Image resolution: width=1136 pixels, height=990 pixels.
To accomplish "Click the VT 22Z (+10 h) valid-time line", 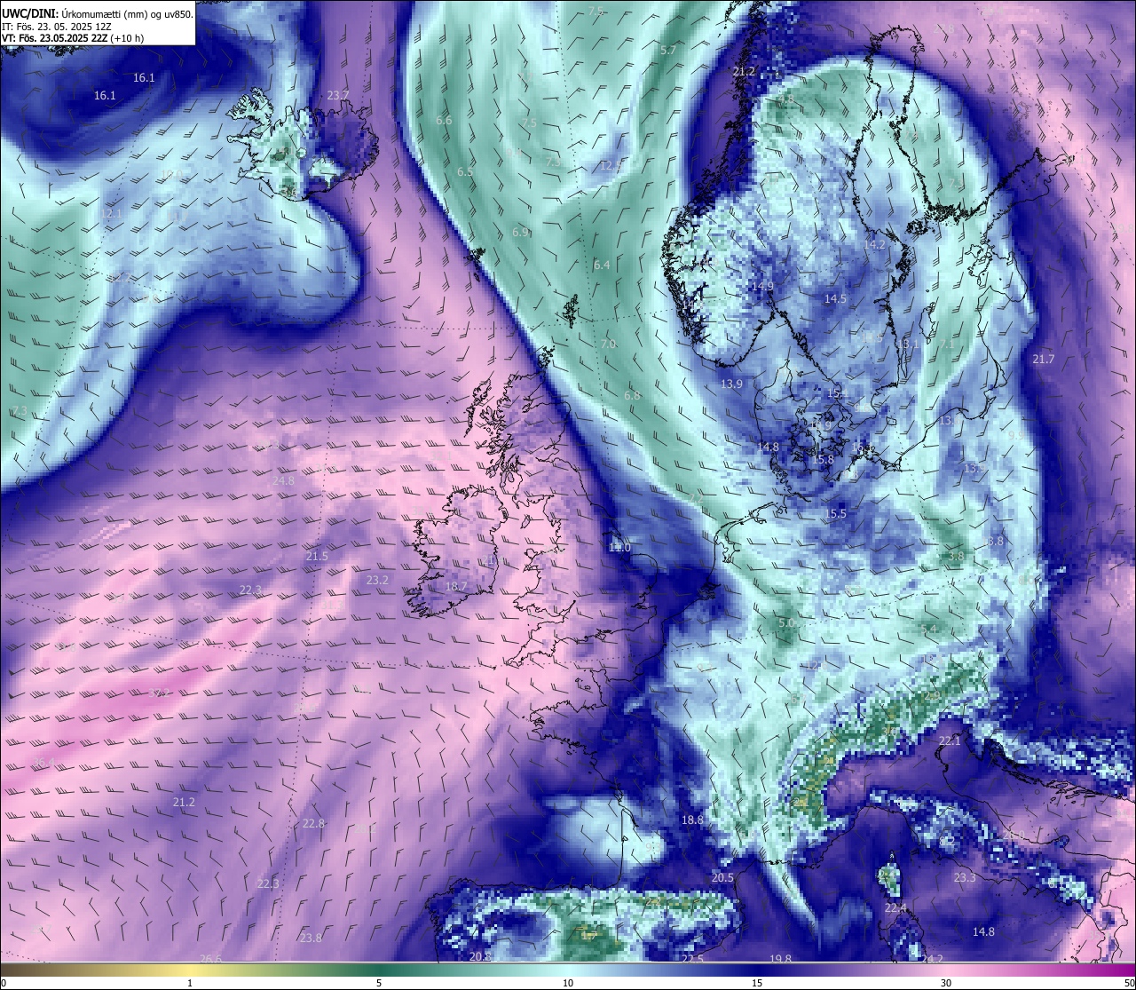I will pyautogui.click(x=73, y=38).
